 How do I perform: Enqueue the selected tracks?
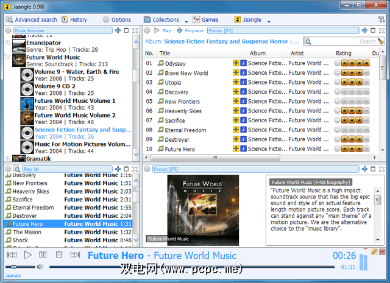(x=190, y=30)
